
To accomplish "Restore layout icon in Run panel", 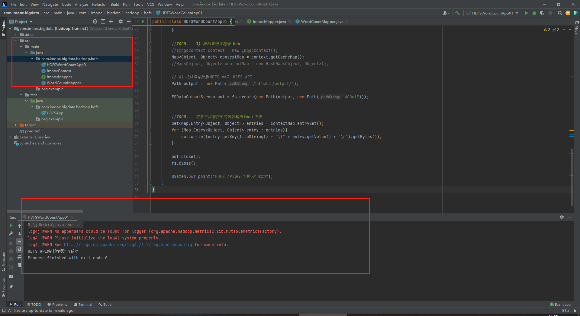I will [x=11, y=277].
